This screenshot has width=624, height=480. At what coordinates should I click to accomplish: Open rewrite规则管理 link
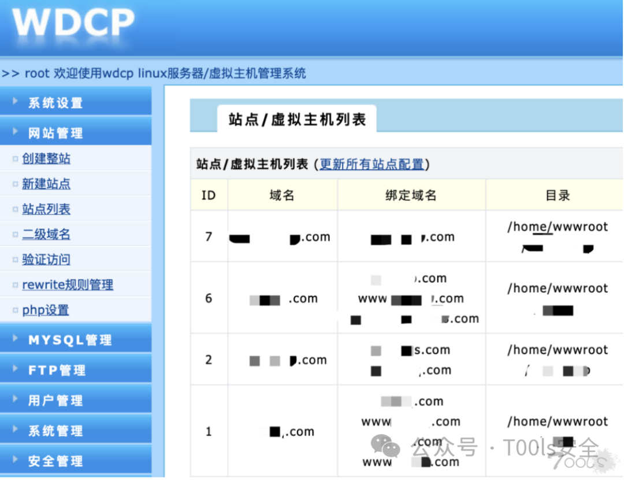(68, 284)
